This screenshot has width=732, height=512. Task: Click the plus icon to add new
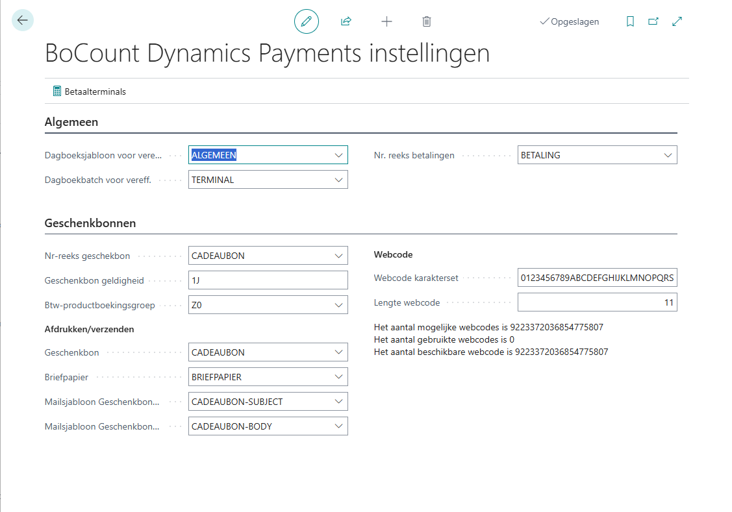(386, 21)
